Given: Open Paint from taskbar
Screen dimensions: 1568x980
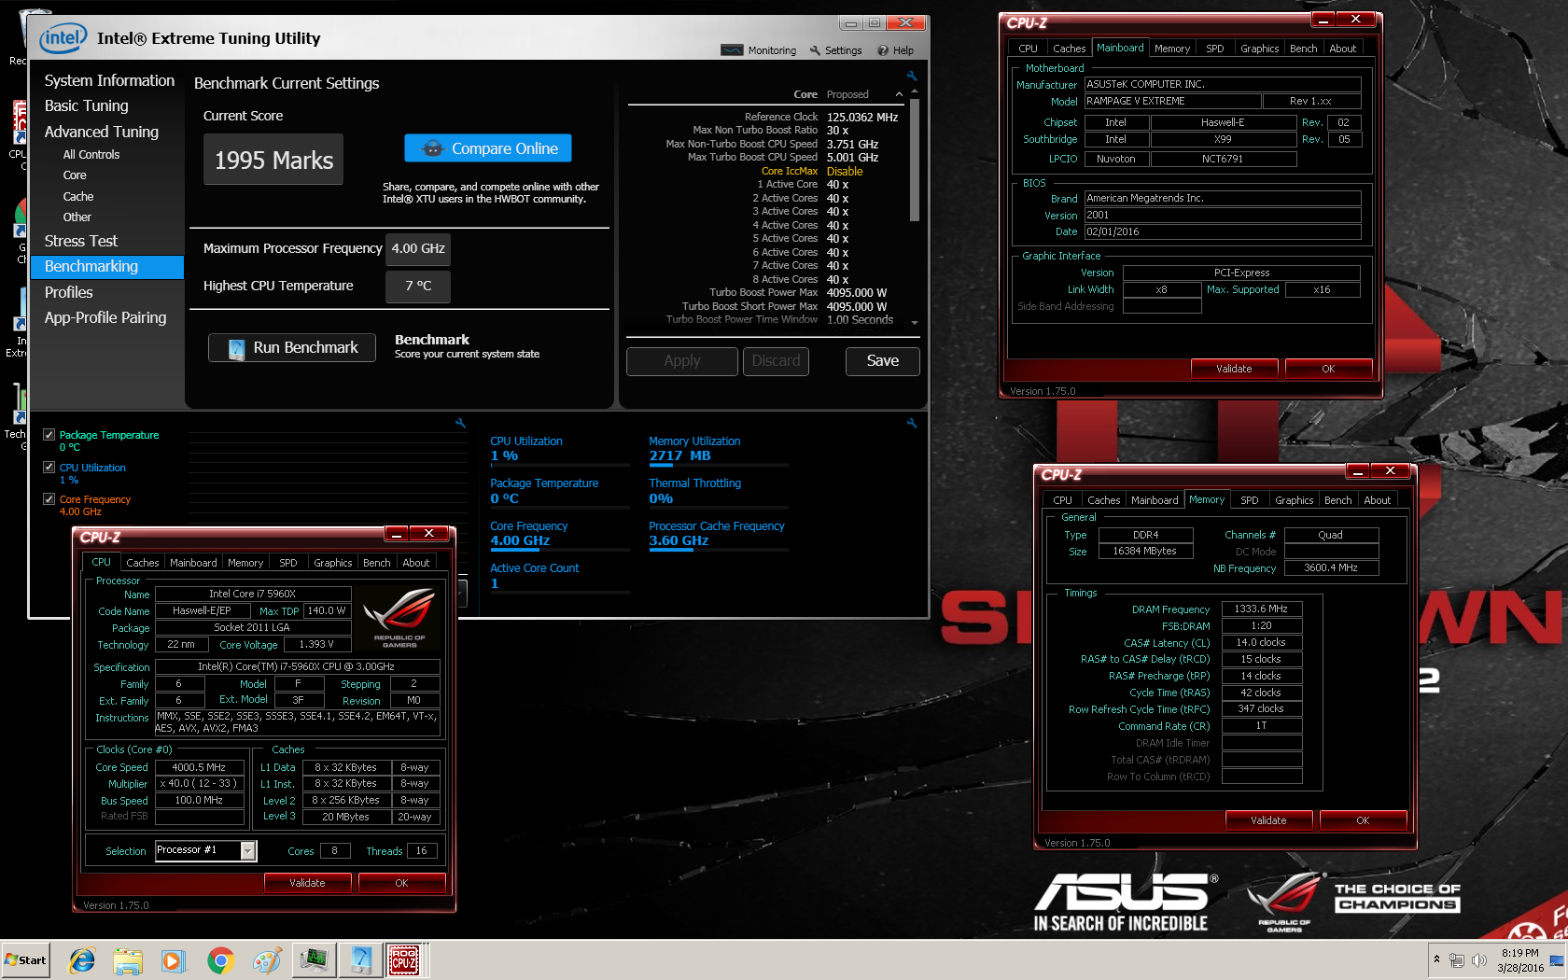Looking at the screenshot, I should (x=267, y=959).
